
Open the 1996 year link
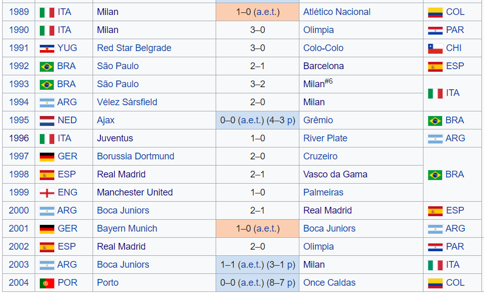19,138
